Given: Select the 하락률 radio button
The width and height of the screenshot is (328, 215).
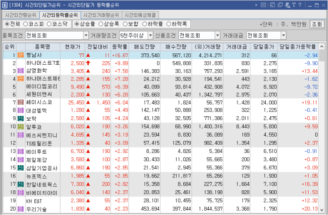Looking at the screenshot, I should point(144,24).
